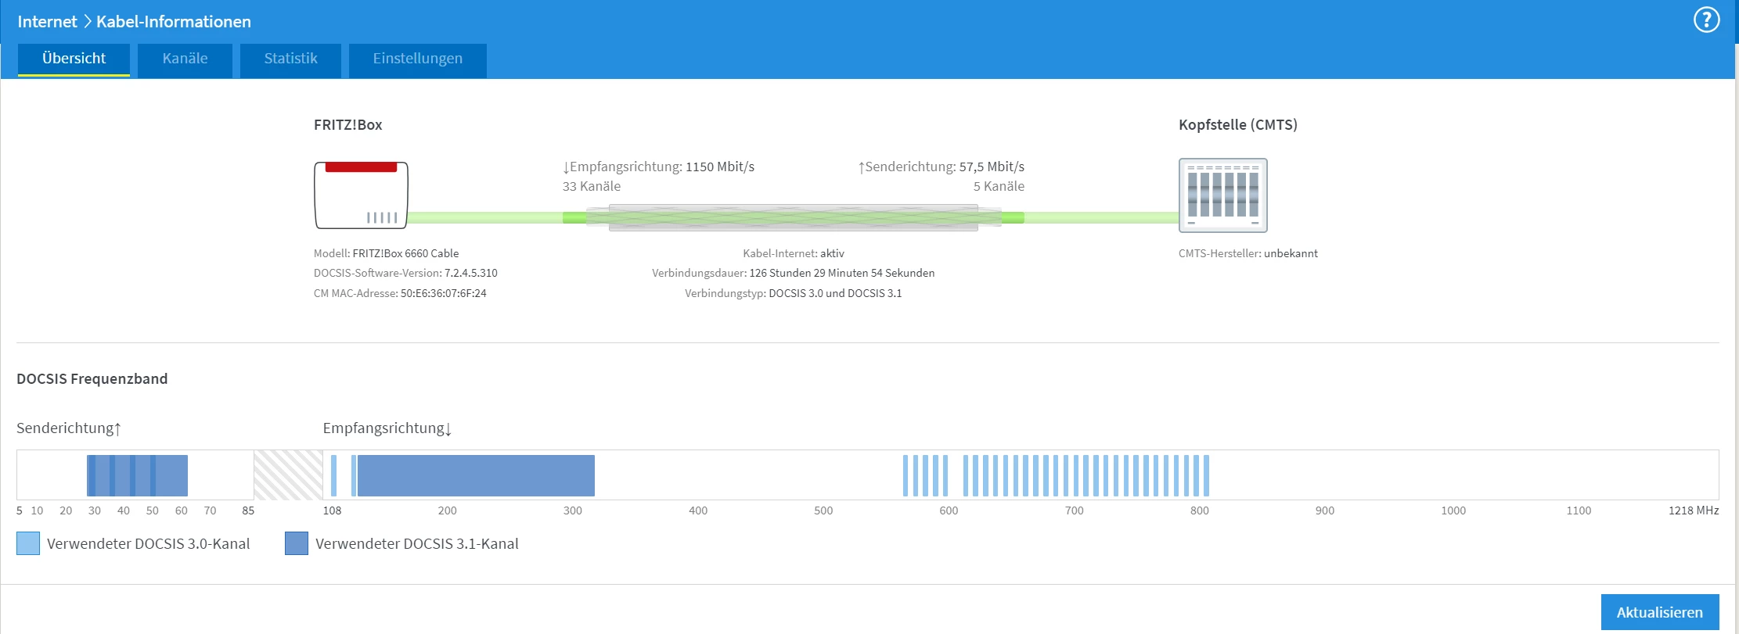Click the 1218 MHz axis label
The image size is (1739, 634).
coord(1694,510)
